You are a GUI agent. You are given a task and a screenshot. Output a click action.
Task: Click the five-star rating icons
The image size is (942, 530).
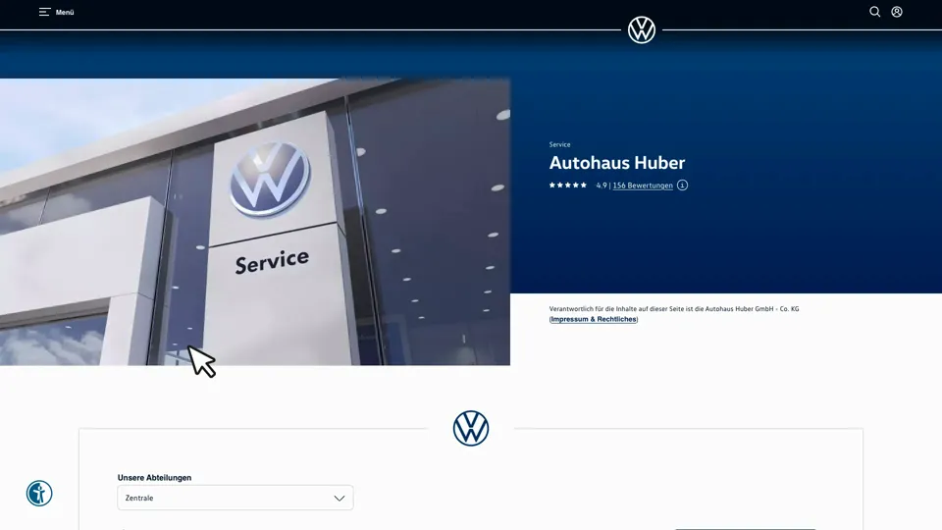(x=568, y=185)
